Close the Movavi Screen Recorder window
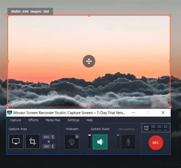This screenshot has height=168, width=181. 163,113
